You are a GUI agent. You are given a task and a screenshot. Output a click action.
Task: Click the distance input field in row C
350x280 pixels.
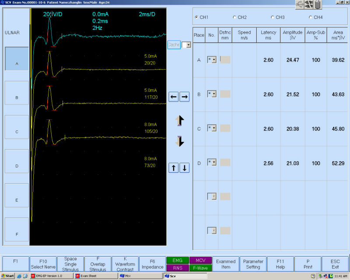225,128
